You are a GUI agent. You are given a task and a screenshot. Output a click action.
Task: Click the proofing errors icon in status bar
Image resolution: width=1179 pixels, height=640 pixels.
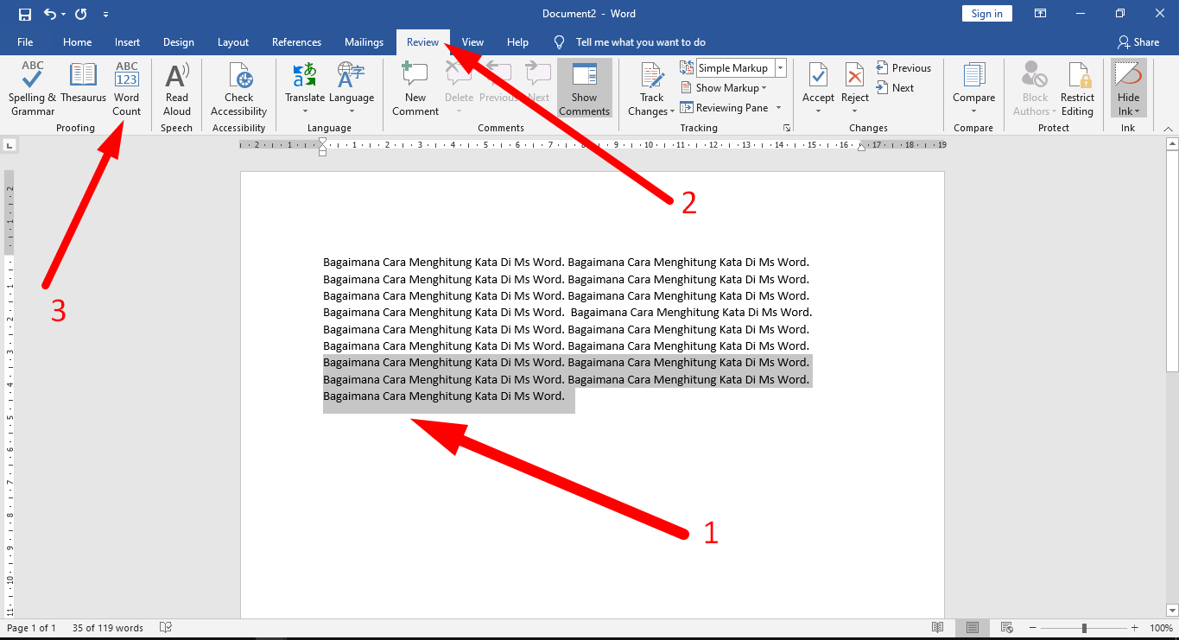166,628
